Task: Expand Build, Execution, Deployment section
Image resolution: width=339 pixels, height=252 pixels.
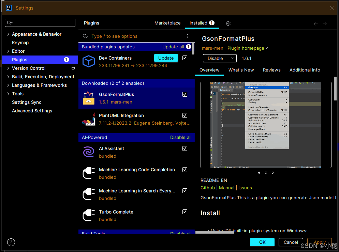Action: point(8,77)
